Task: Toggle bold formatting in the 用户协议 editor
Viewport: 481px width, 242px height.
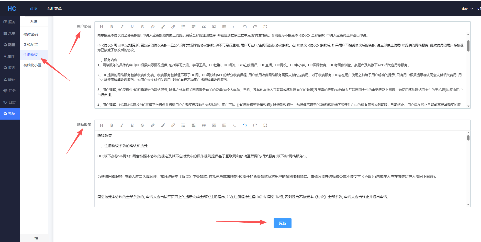Action: pyautogui.click(x=112, y=27)
